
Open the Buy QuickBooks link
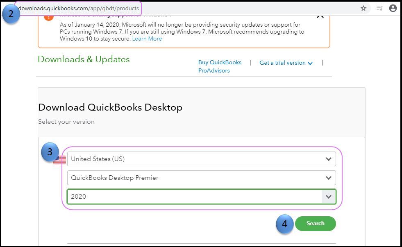point(220,62)
